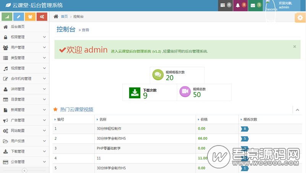Collapse the sidebar with double-arrow button

[24, 170]
